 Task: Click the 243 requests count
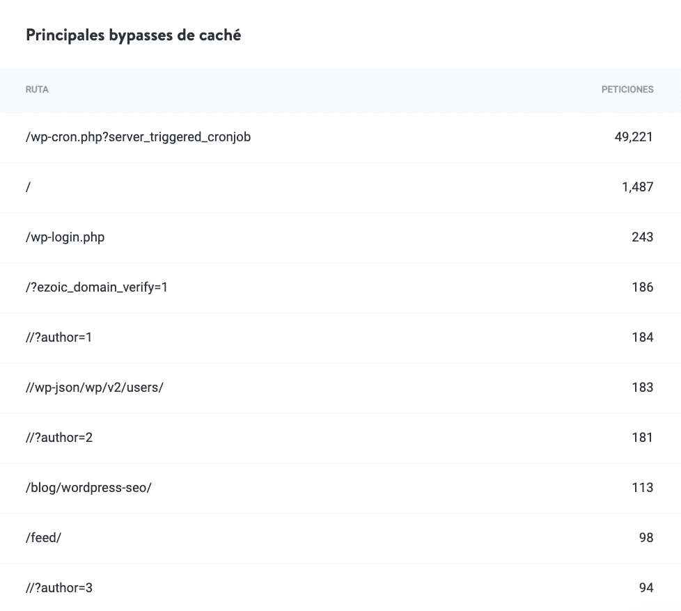(x=642, y=237)
